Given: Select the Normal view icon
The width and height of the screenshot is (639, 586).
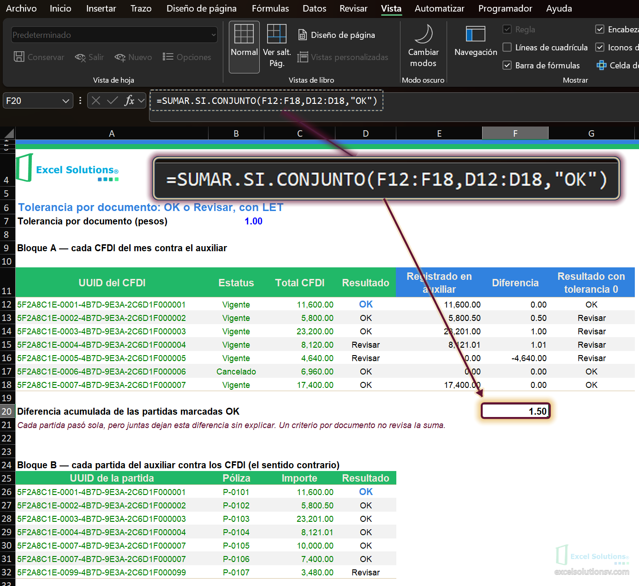Looking at the screenshot, I should point(244,34).
